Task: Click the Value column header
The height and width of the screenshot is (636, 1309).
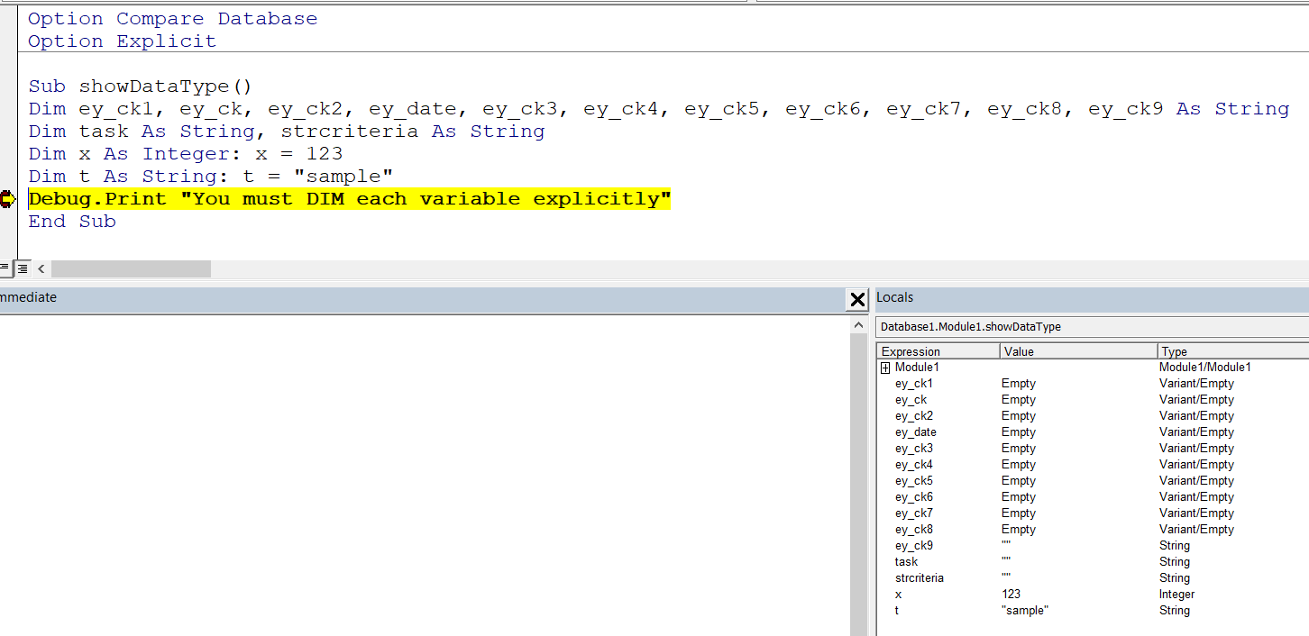Action: (x=1077, y=351)
